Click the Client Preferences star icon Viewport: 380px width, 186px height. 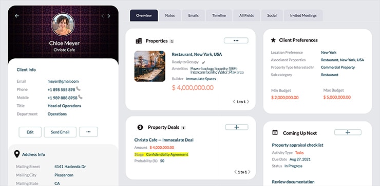pyautogui.click(x=273, y=40)
